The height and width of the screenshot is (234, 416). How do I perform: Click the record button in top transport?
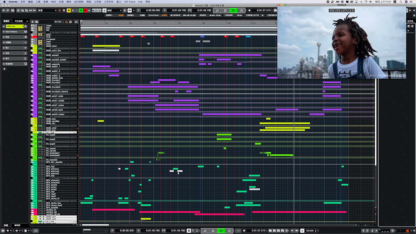pos(241,10)
